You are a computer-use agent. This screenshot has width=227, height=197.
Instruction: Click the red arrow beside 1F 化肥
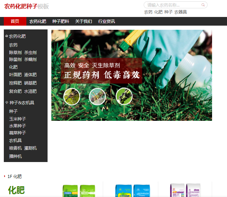click(5, 176)
